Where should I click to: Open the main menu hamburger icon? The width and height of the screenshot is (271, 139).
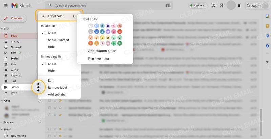pyautogui.click(x=5, y=6)
